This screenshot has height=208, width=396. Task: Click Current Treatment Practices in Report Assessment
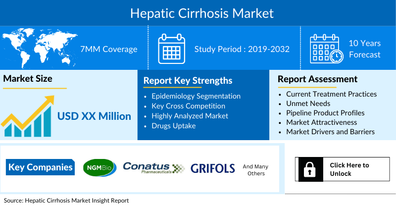click(331, 94)
